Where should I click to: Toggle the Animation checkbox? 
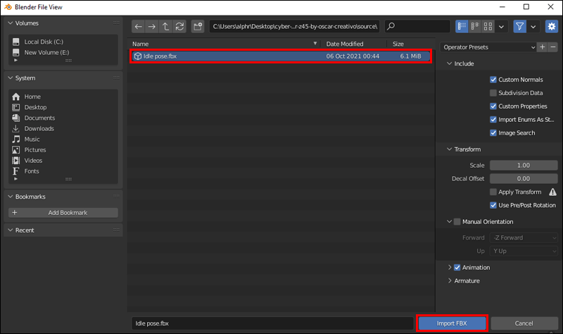point(457,268)
